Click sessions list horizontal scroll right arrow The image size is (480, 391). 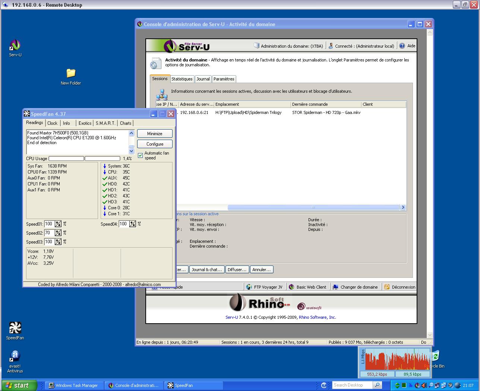point(403,207)
